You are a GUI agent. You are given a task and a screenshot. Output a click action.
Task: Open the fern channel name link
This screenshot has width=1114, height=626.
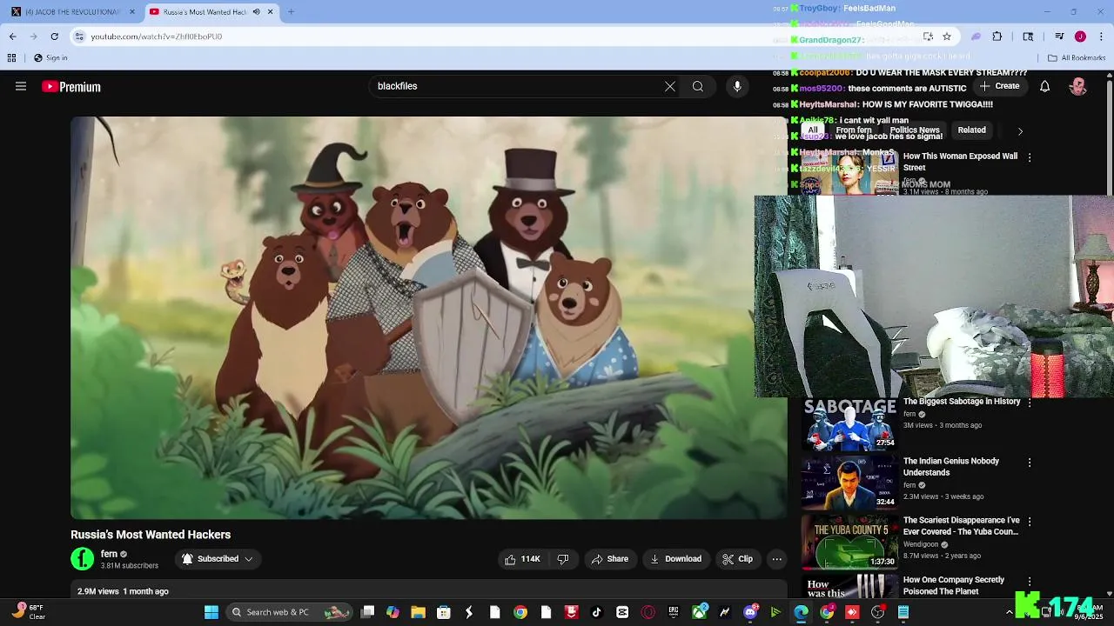point(109,554)
